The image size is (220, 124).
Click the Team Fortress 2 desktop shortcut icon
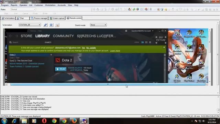point(201,49)
